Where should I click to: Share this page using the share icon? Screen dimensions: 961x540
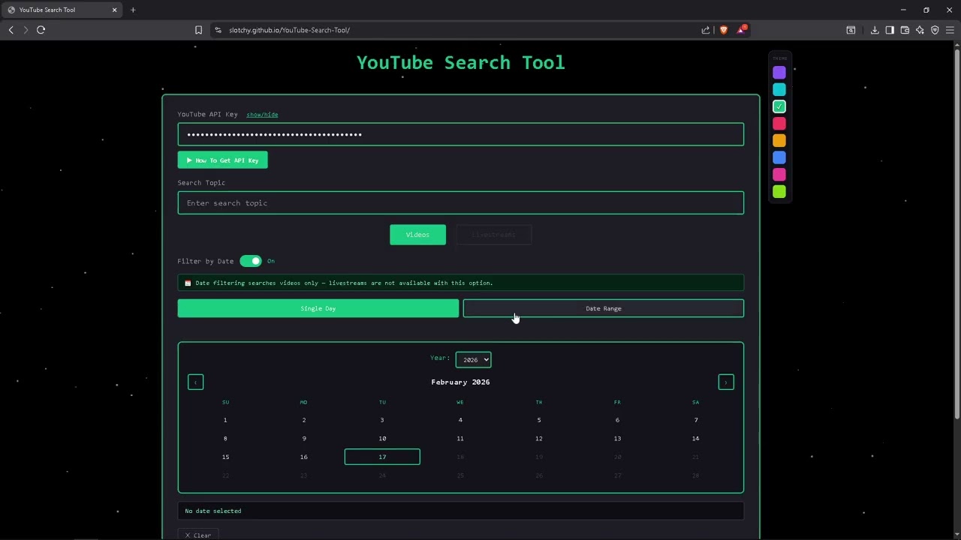point(706,30)
